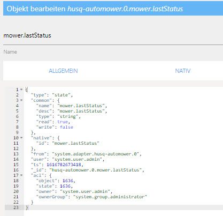Collapse the "common" block at line 3
The height and width of the screenshot is (216, 223).
tap(21, 100)
